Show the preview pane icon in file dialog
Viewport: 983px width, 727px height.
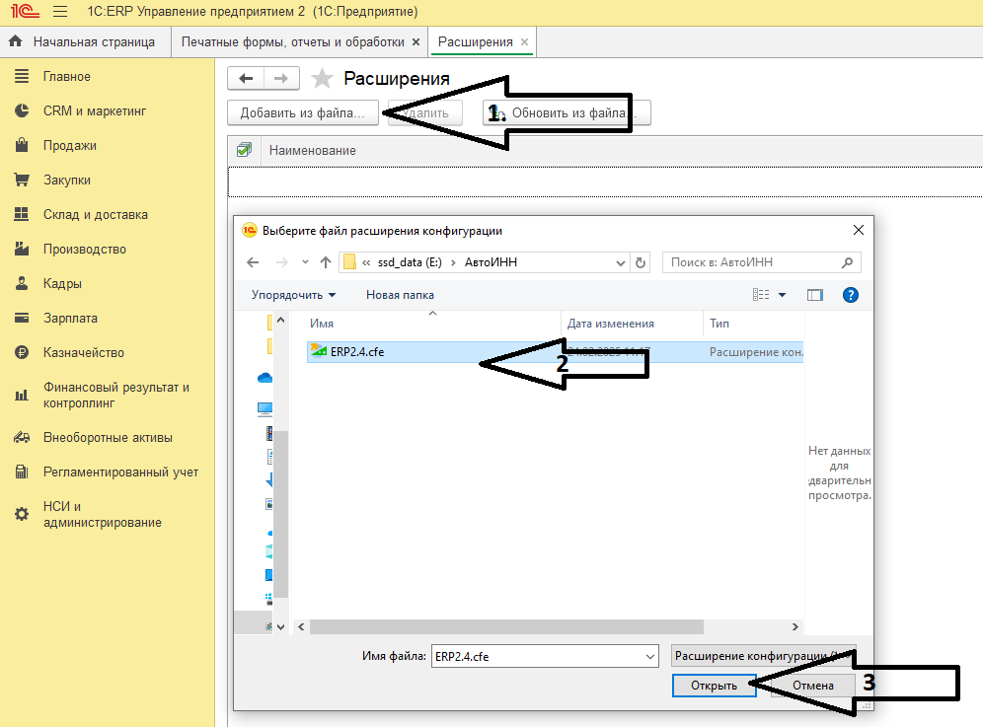pos(815,295)
